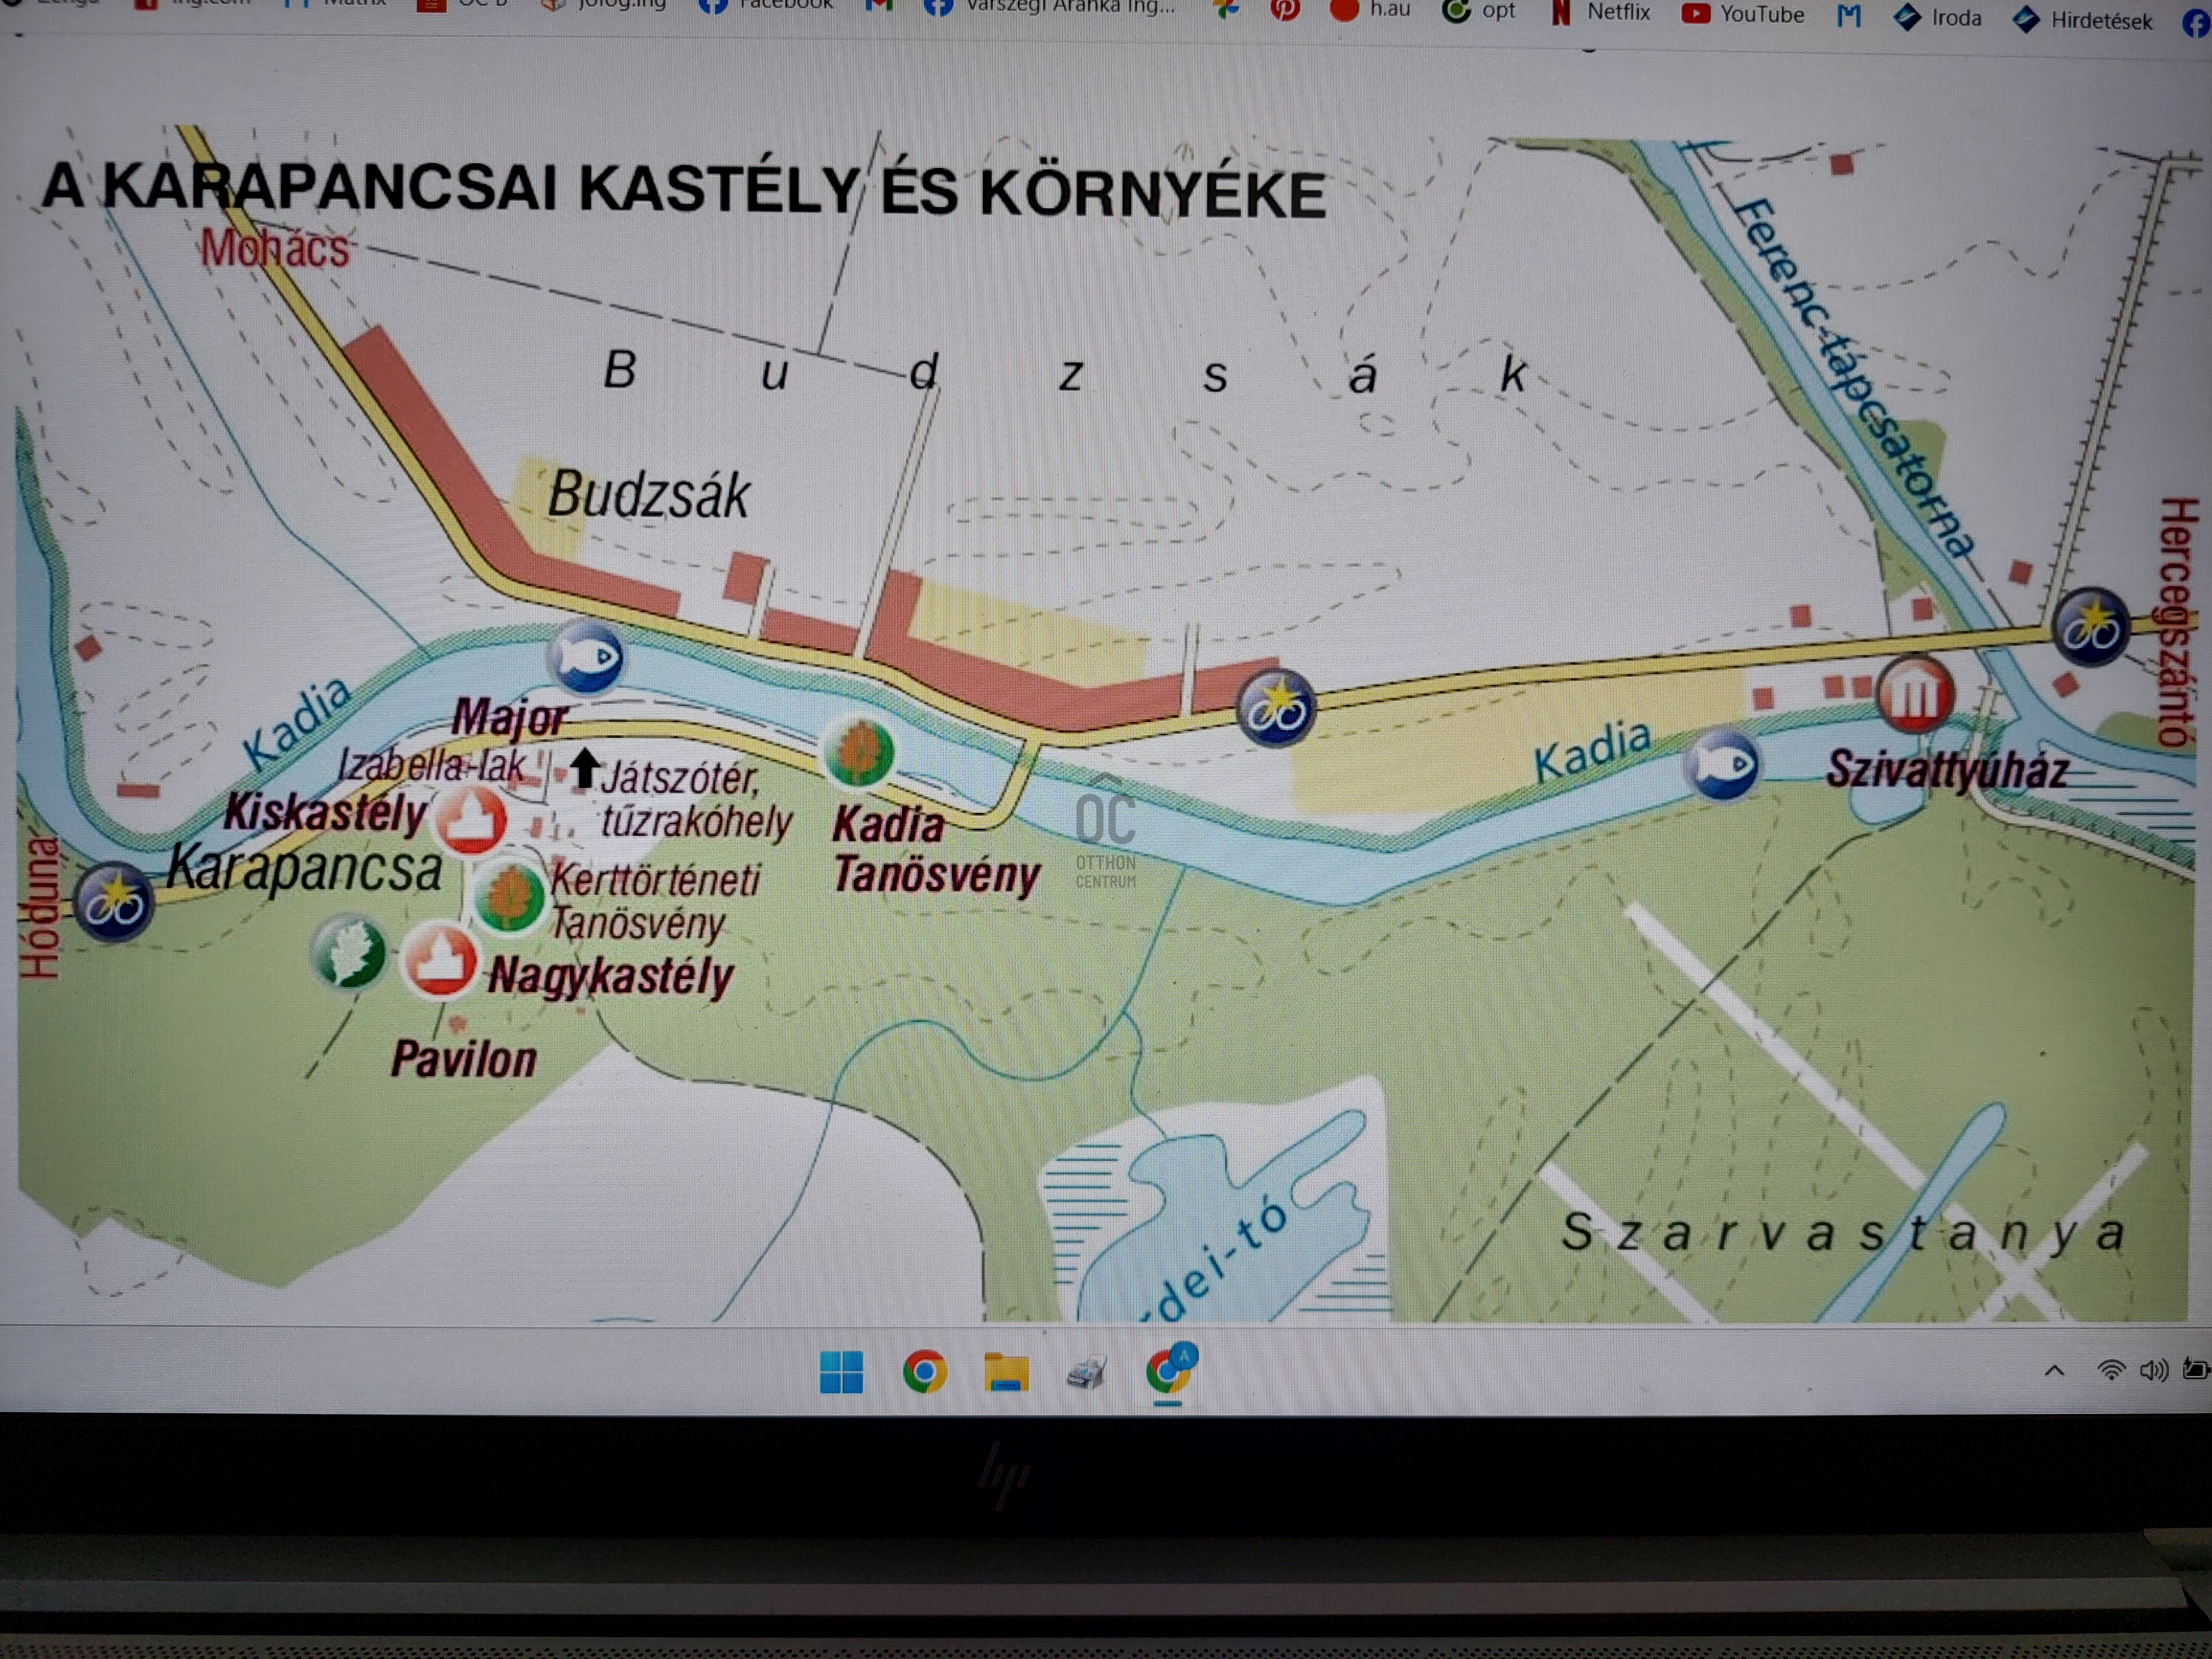2212x1659 pixels.
Task: Open Wi-Fi network settings in tray
Action: coord(2110,1370)
